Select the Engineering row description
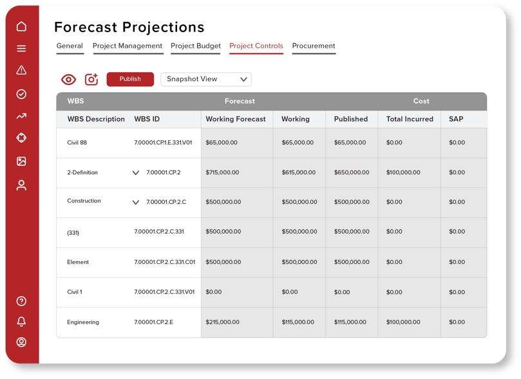Screen dimensions: 521x379 tap(83, 322)
